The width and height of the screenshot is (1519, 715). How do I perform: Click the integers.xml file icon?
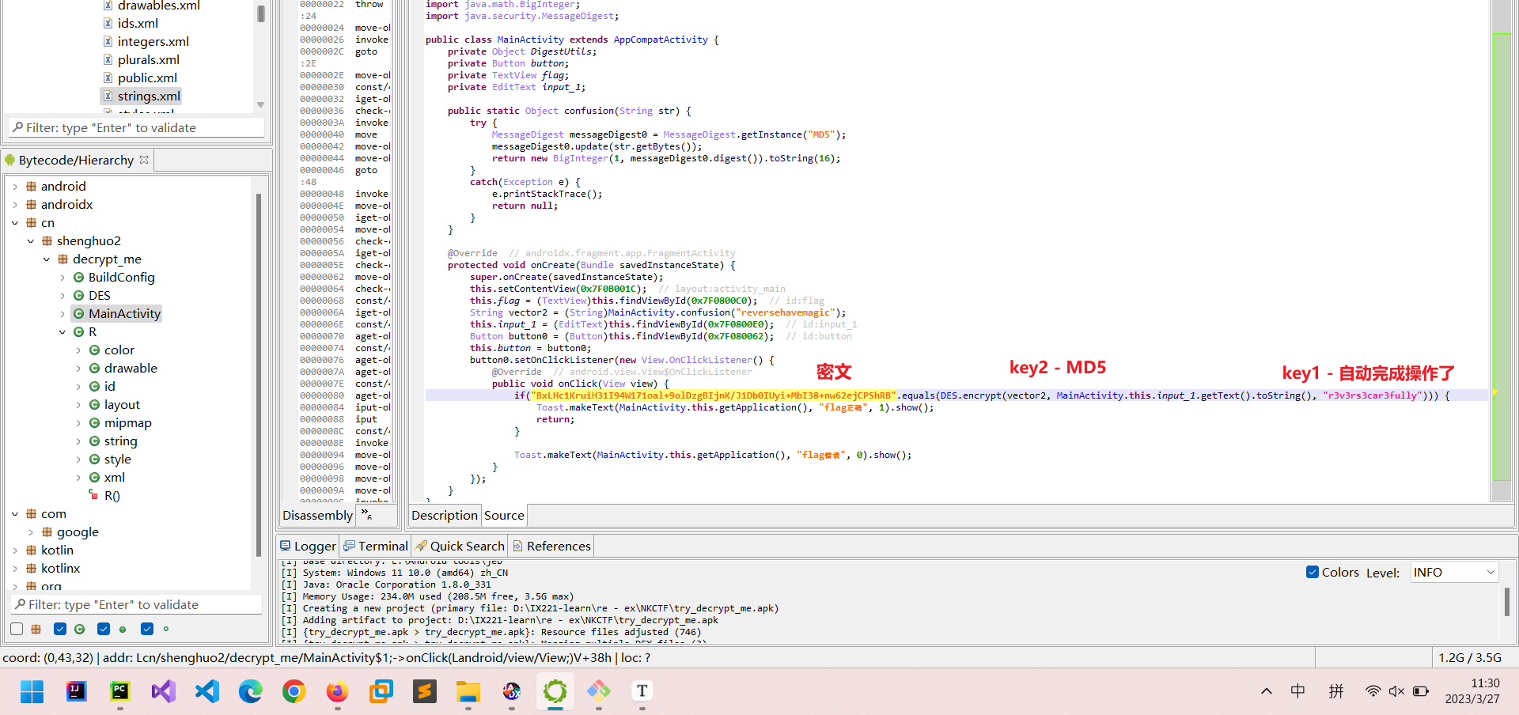(x=108, y=41)
